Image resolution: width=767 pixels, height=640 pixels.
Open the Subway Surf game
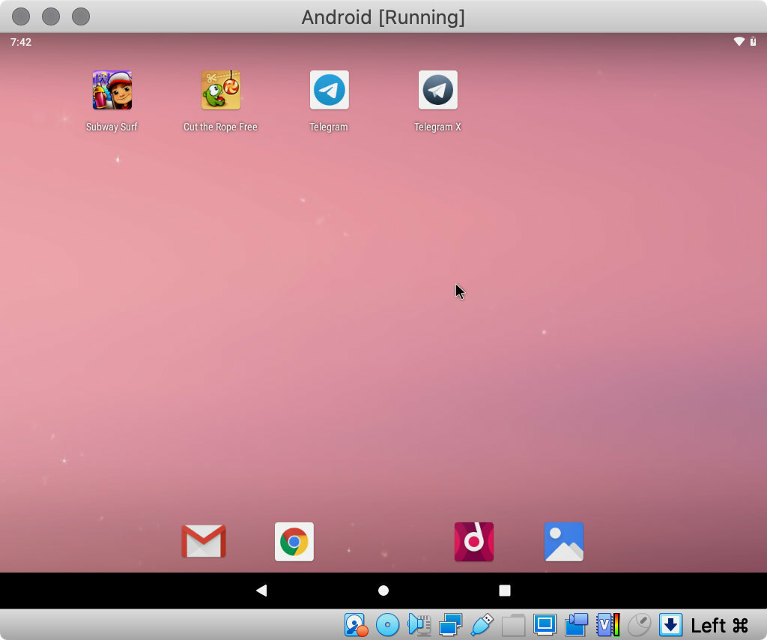click(x=112, y=91)
